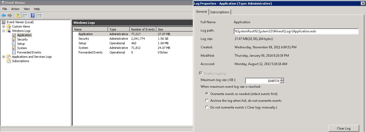Click the Event Viewer (Local) root icon
Image resolution: width=366 pixels, height=132 pixels.
point(4,22)
